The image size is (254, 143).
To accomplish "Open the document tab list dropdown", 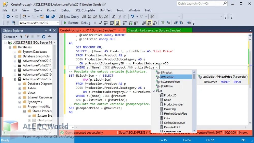I will coord(251,30).
